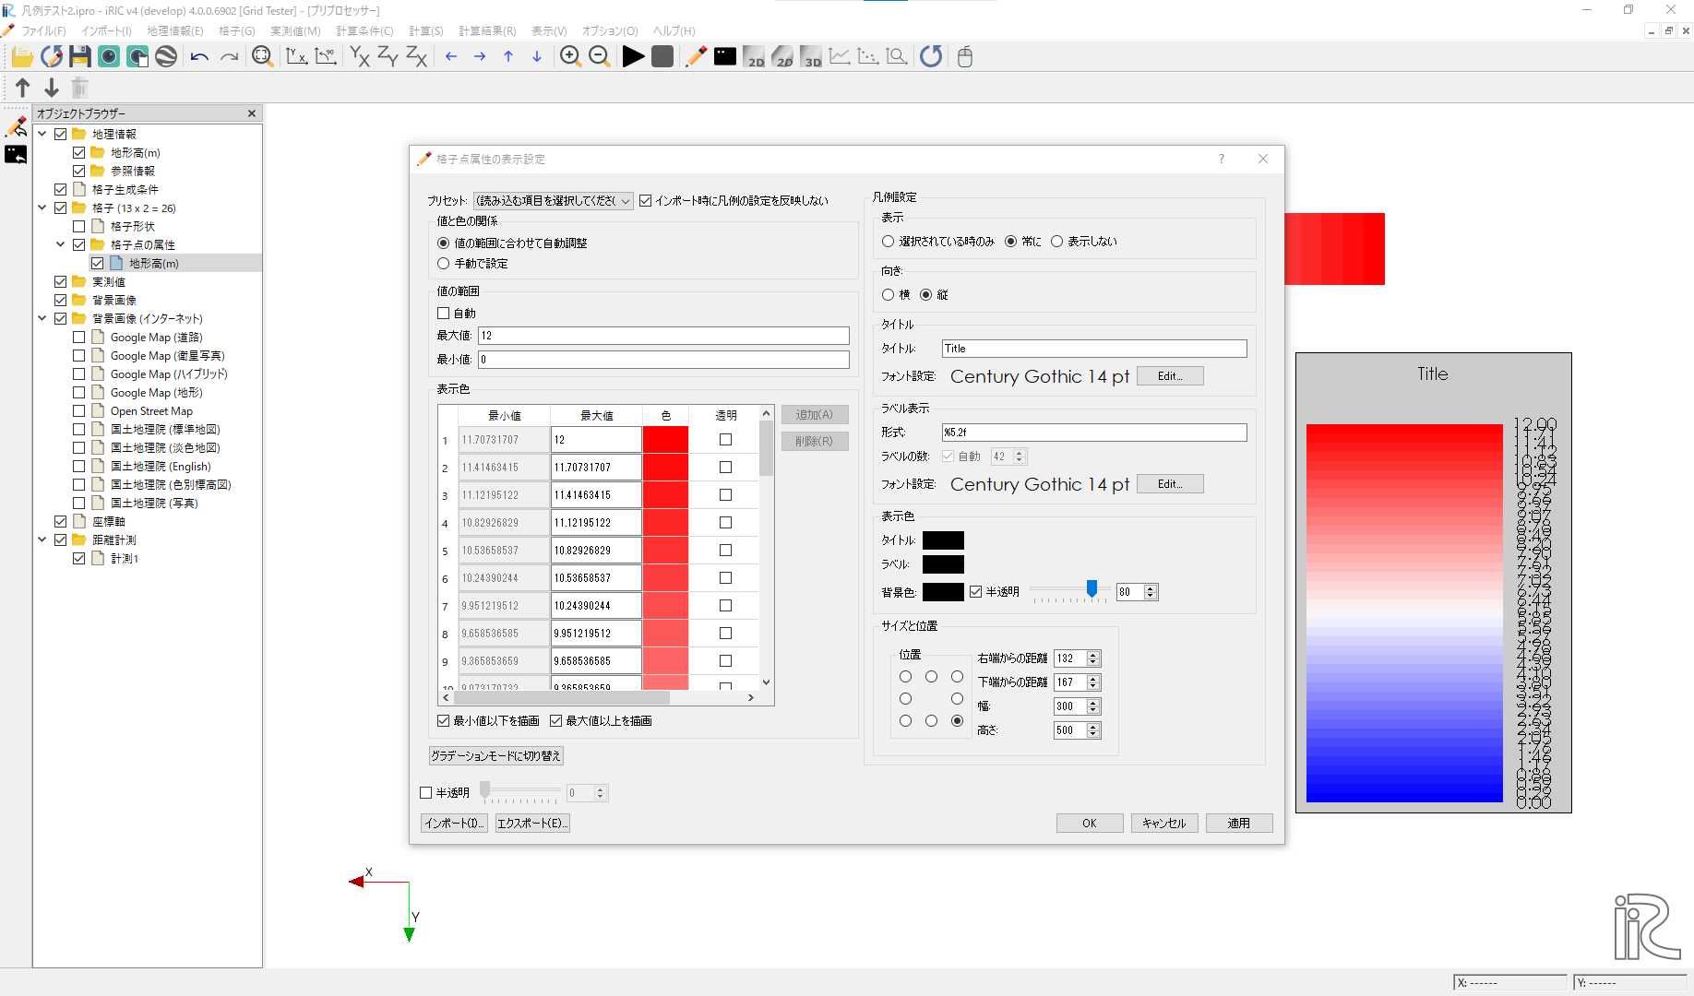Switch to 3D view using toolbar icon
This screenshot has height=996, width=1694.
pyautogui.click(x=811, y=57)
